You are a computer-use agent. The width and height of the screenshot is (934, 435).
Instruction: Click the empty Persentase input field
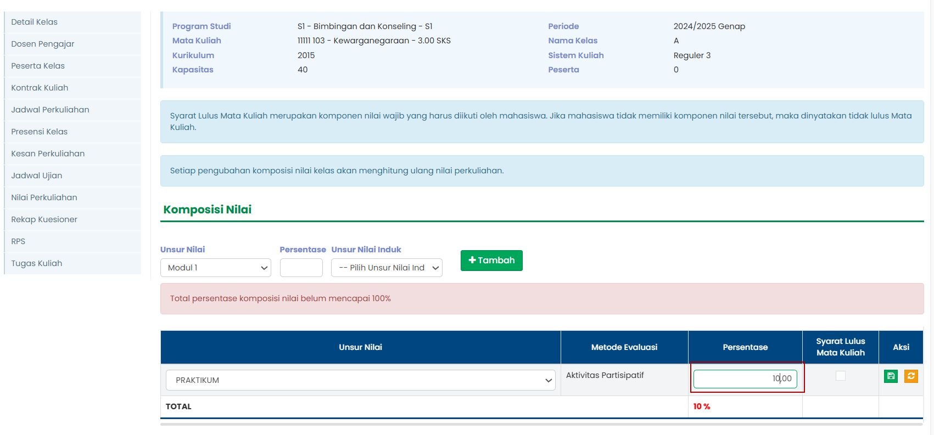click(x=301, y=268)
